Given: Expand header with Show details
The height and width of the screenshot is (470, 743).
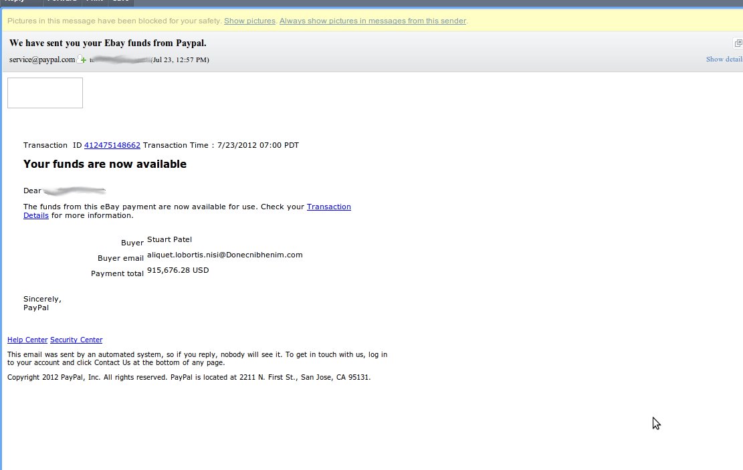Looking at the screenshot, I should coord(724,60).
